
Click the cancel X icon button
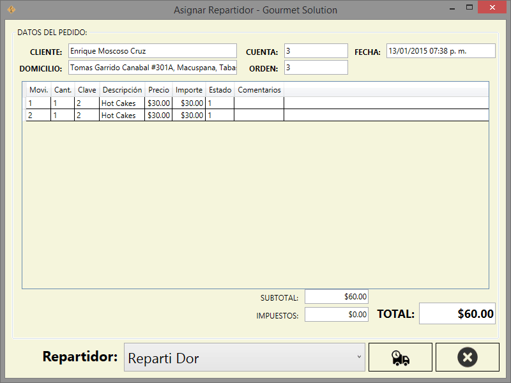pyautogui.click(x=467, y=357)
